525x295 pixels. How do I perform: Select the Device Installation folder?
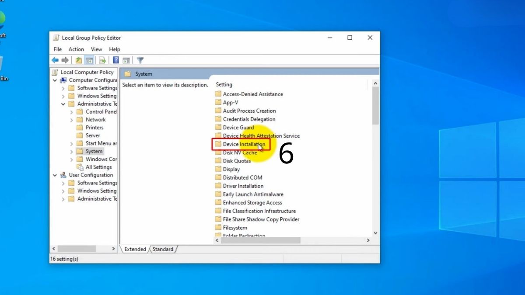point(244,144)
